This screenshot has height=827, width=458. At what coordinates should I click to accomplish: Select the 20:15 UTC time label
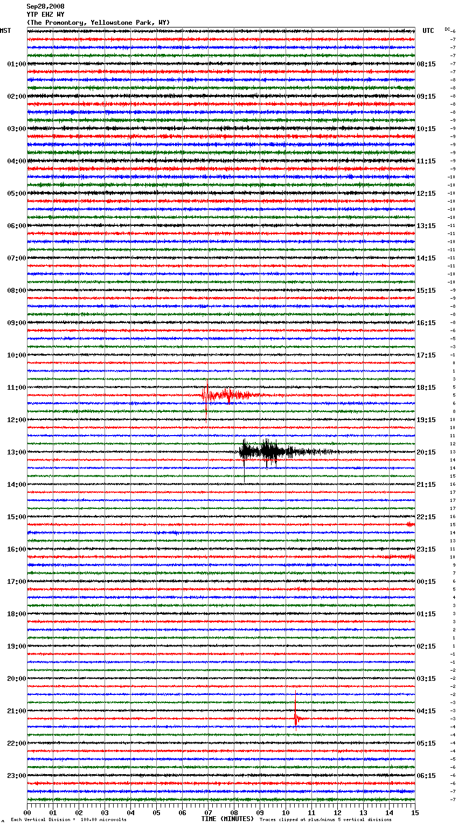point(426,452)
